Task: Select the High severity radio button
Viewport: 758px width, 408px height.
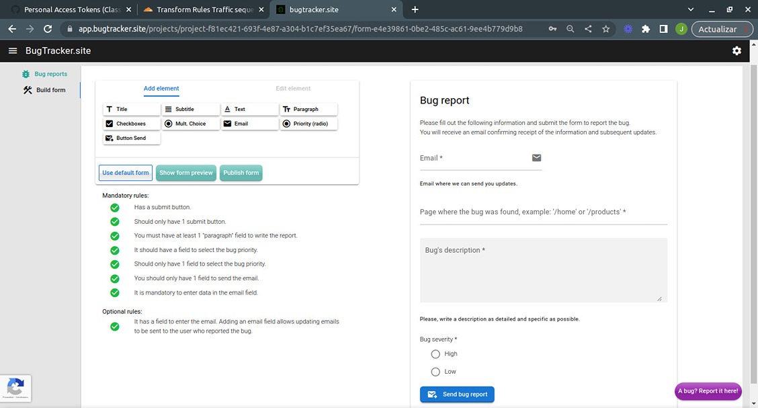Action: (x=435, y=354)
